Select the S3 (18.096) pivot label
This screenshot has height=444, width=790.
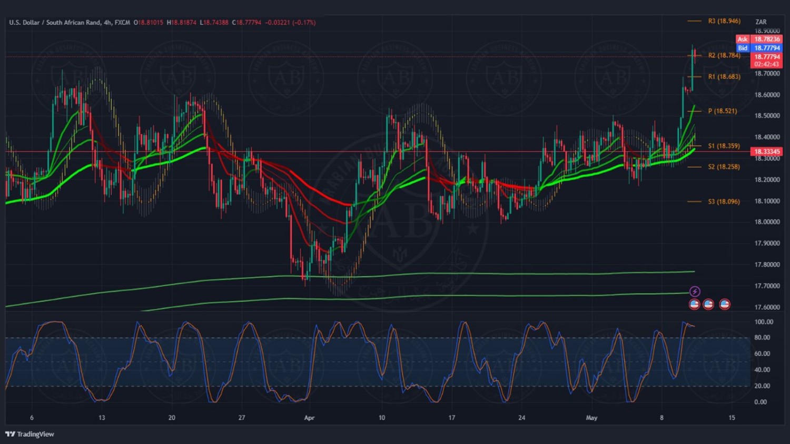[724, 201]
